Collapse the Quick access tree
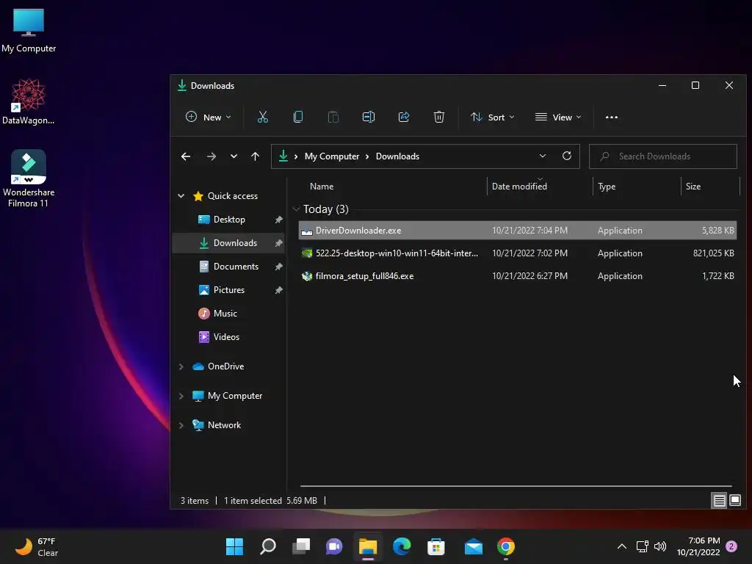 (181, 195)
